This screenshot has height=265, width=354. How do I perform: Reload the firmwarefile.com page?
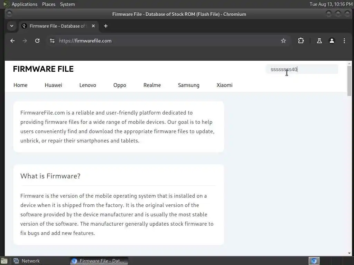[37, 41]
